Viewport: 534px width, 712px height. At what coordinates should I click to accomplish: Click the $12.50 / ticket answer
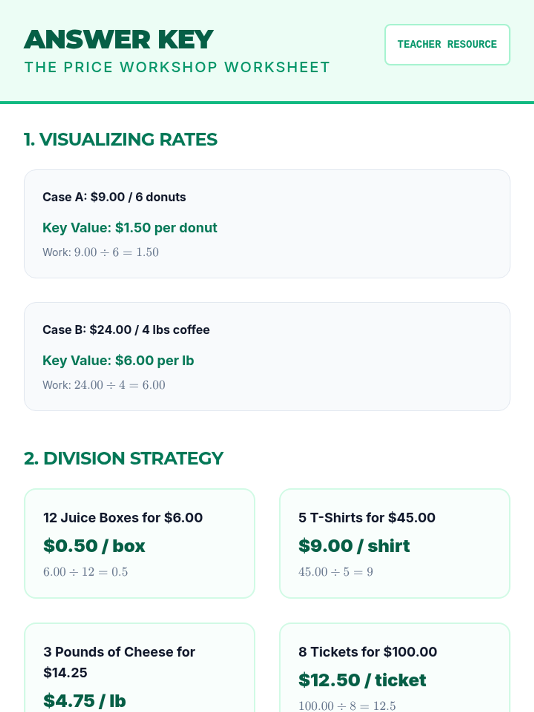click(x=362, y=680)
